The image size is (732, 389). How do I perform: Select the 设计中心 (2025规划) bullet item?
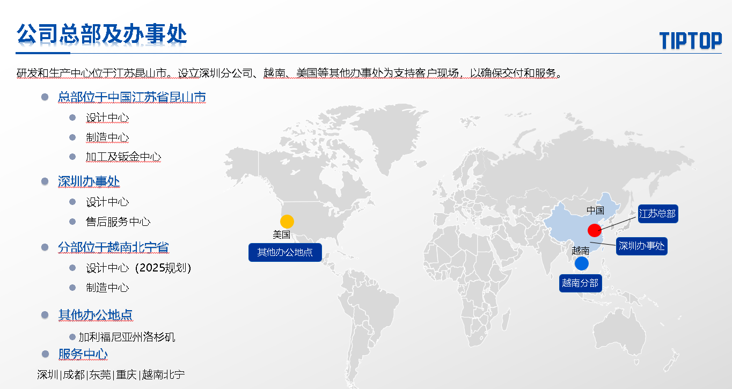point(138,268)
